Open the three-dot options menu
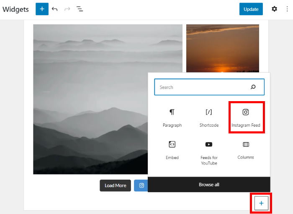Screen dimensions: 293x214 287,9
